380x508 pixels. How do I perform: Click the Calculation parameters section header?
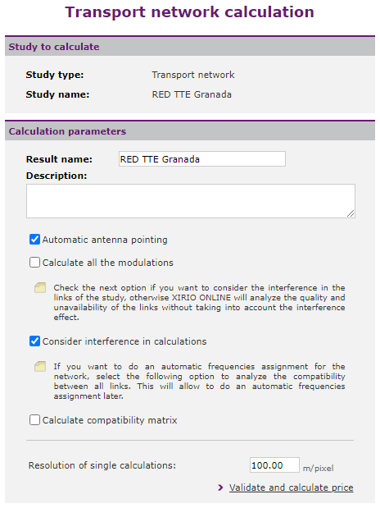click(x=190, y=131)
